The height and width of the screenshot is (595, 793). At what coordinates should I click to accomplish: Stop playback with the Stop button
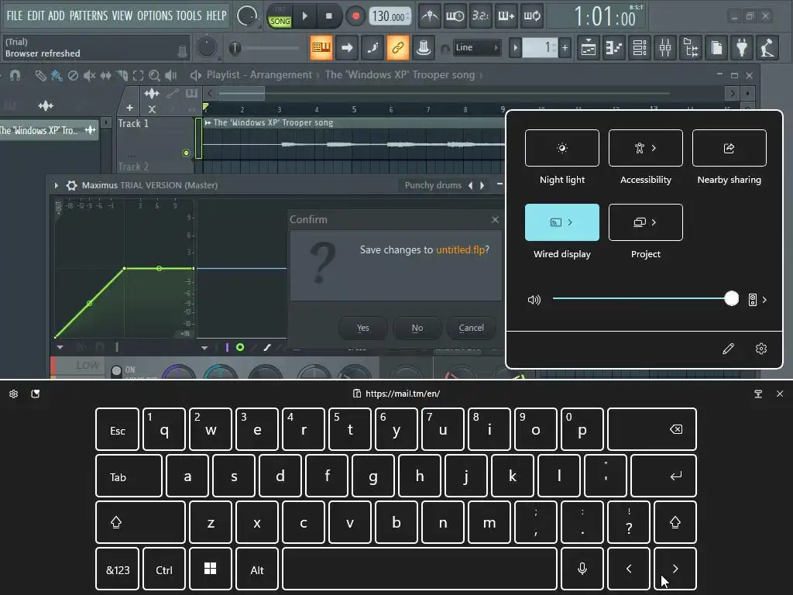pyautogui.click(x=328, y=16)
